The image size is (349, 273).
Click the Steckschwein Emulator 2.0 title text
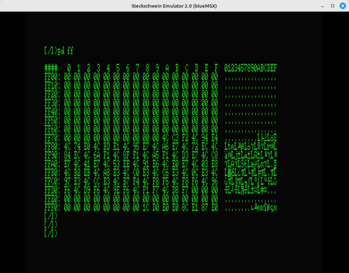click(x=174, y=6)
